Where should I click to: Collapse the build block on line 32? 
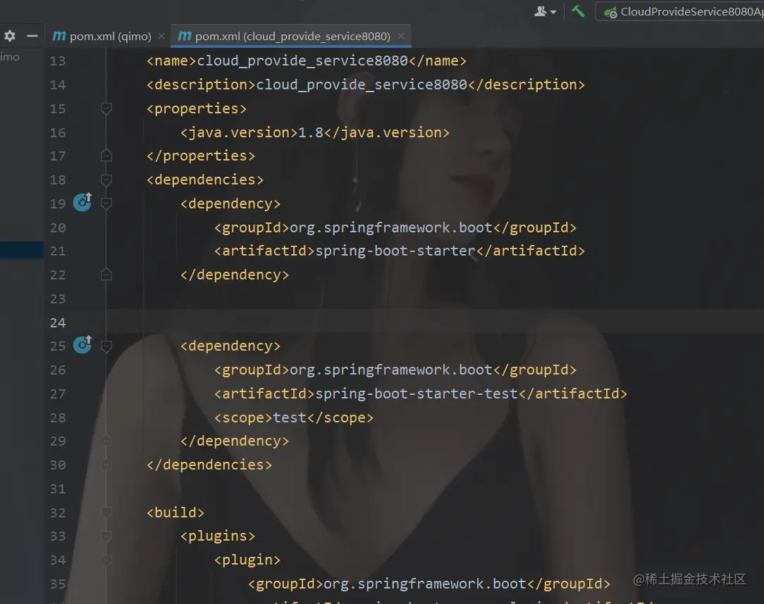106,512
